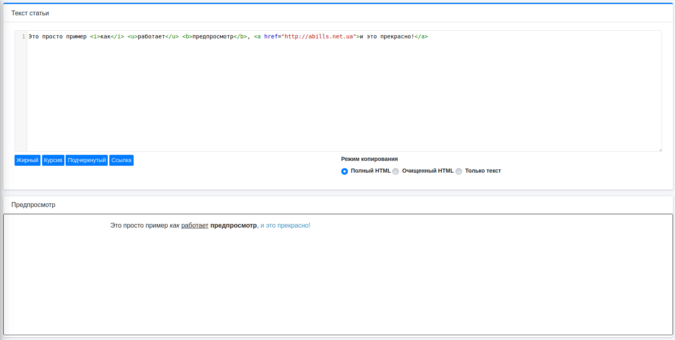
Task: Switch copy mode to Только текст
Action: click(x=459, y=171)
